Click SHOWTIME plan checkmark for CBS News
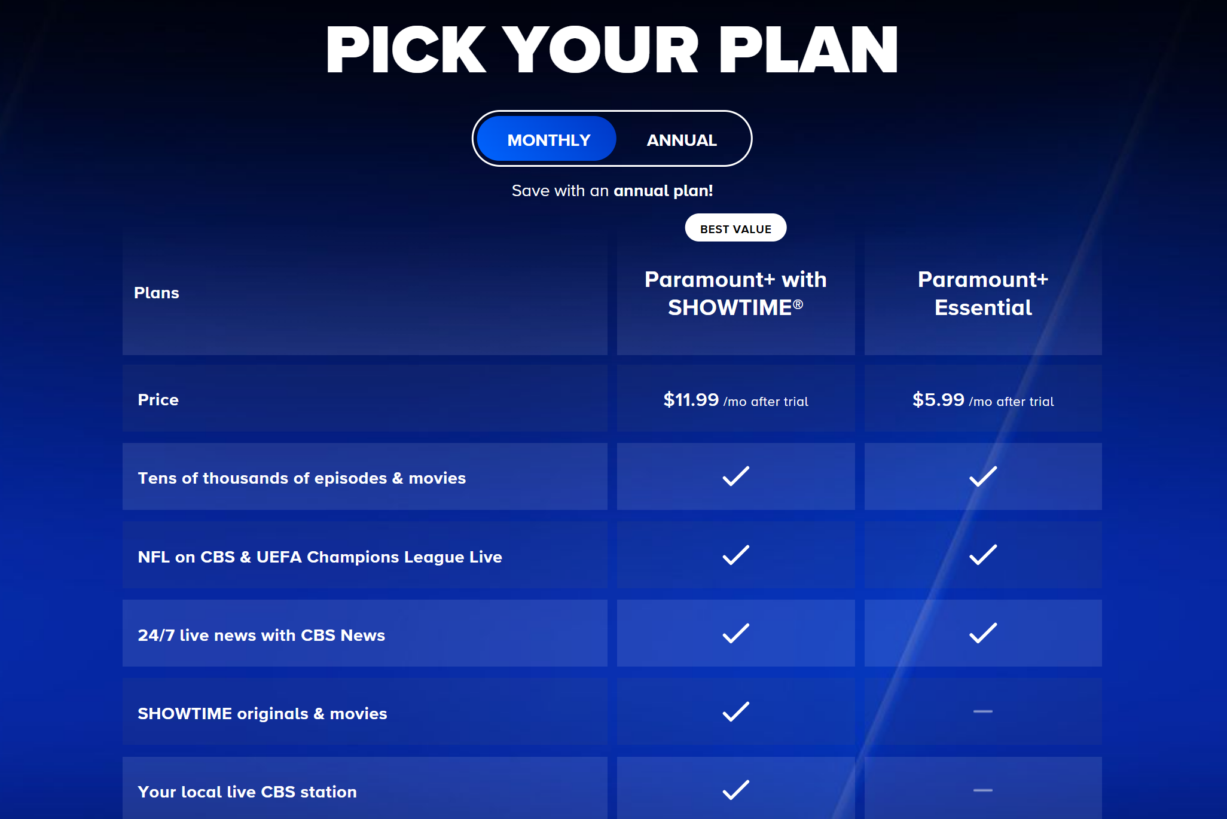The height and width of the screenshot is (819, 1227). 735,634
